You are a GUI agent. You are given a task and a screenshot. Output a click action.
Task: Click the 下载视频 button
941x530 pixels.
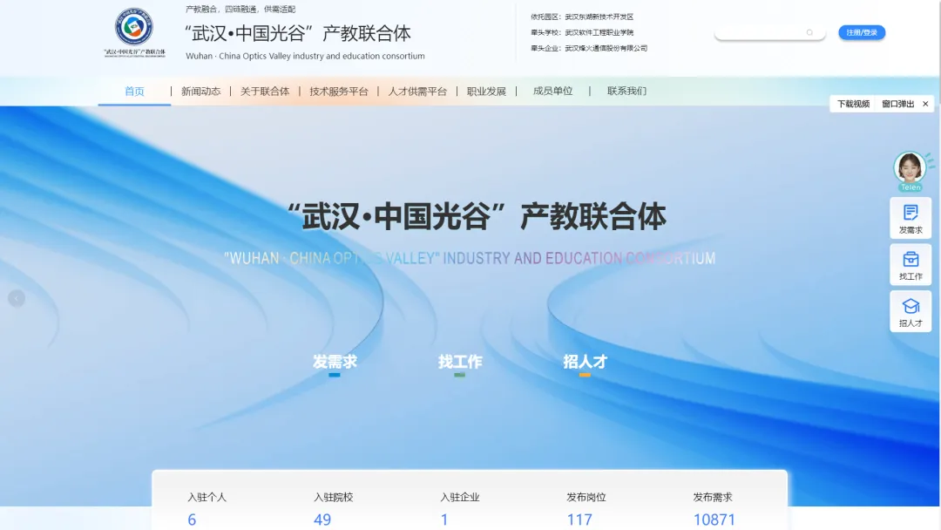pos(854,104)
